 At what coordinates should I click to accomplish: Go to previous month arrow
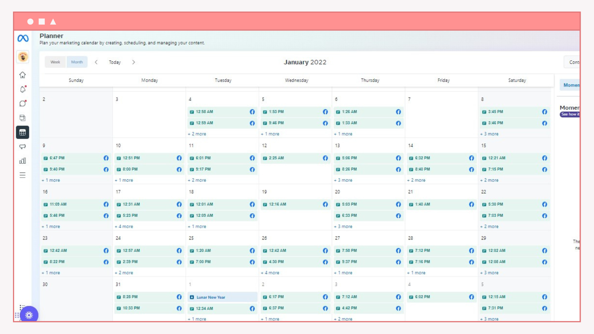tap(96, 62)
